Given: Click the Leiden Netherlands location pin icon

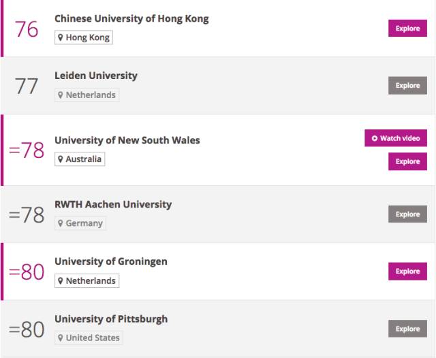Looking at the screenshot, I should click(x=61, y=95).
